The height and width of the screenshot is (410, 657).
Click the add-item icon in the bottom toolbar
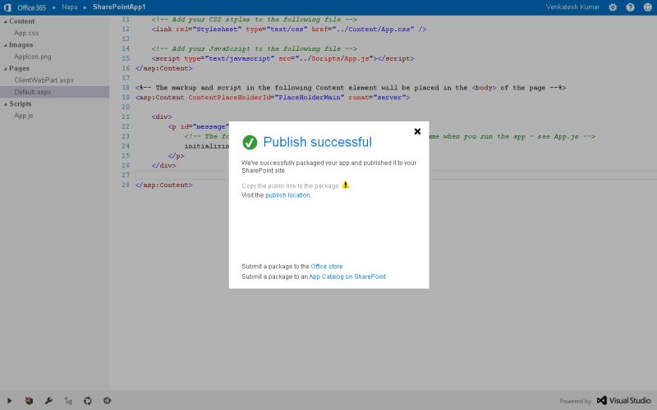[x=68, y=400]
